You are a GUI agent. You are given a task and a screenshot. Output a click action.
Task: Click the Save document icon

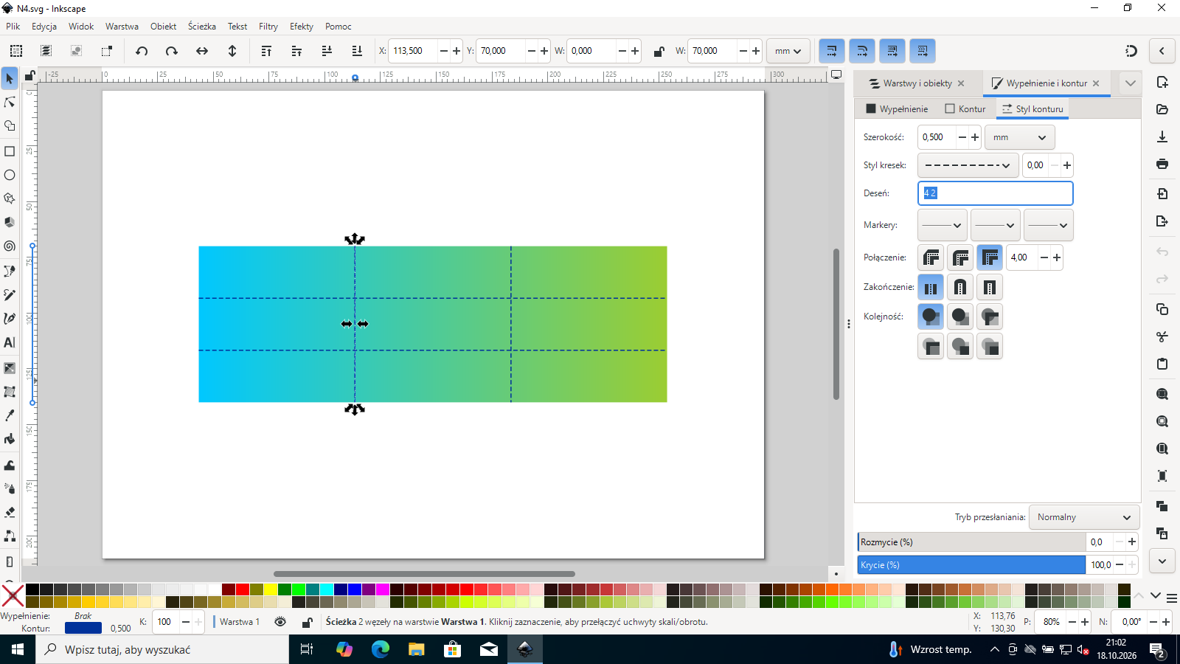(1162, 136)
